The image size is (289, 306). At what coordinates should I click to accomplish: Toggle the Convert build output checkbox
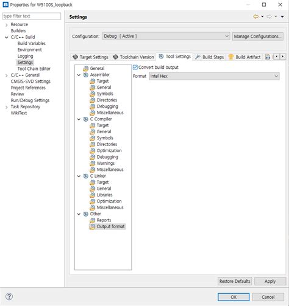[x=135, y=67]
